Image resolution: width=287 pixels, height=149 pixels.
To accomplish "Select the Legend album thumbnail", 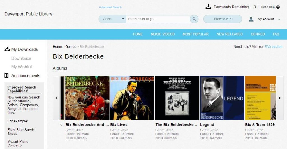I will click(x=222, y=98).
